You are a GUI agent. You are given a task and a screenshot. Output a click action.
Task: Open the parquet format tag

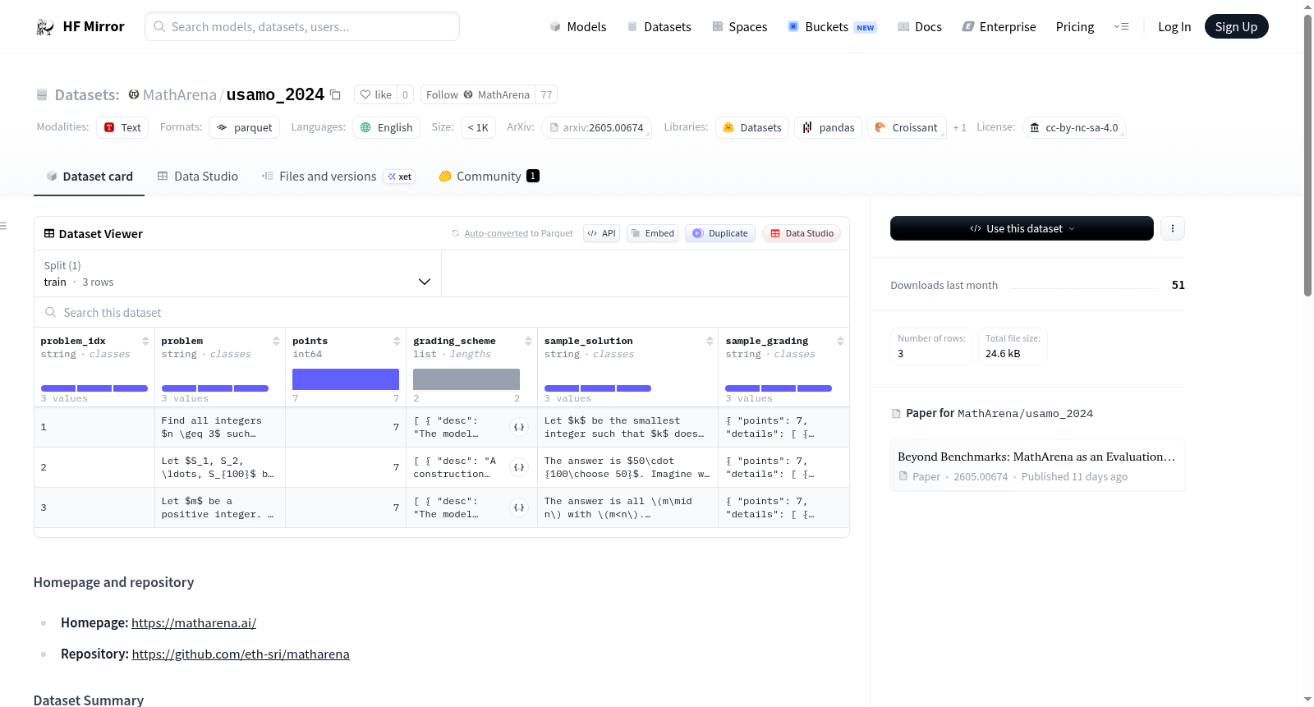coord(245,127)
